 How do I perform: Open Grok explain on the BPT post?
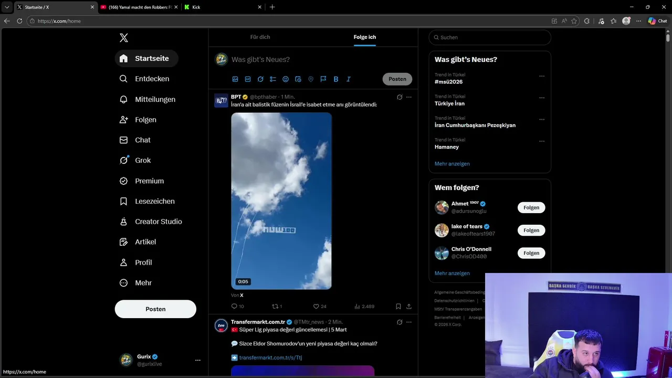[x=400, y=97]
